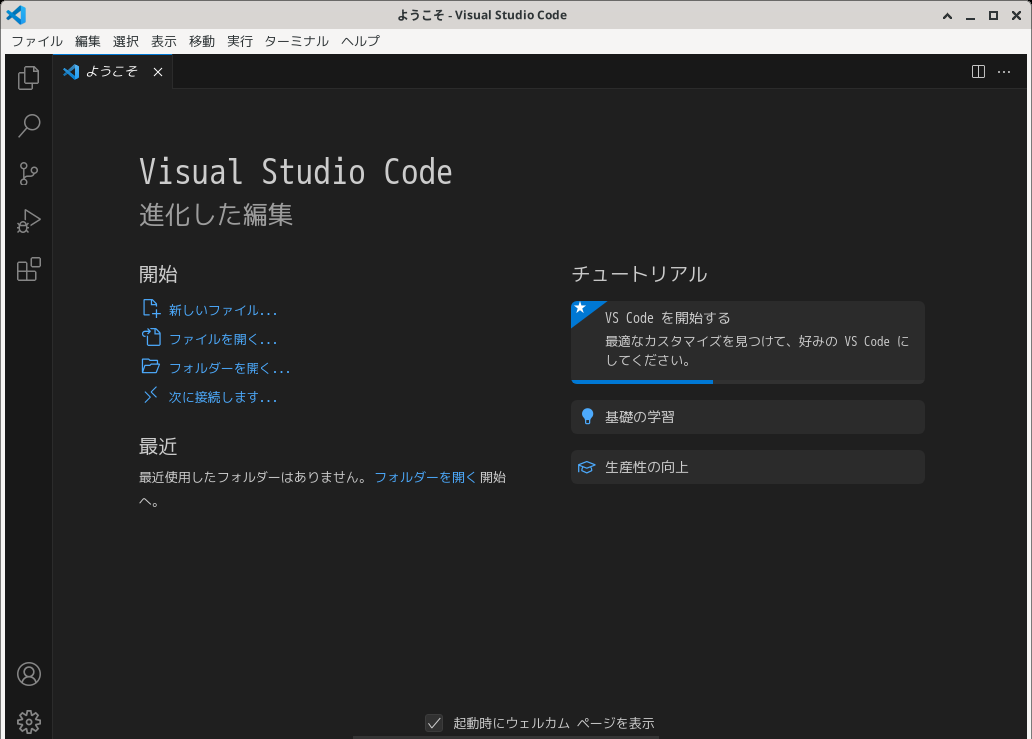Click the Visual Studio Code heading
This screenshot has height=739, width=1032.
point(295,172)
